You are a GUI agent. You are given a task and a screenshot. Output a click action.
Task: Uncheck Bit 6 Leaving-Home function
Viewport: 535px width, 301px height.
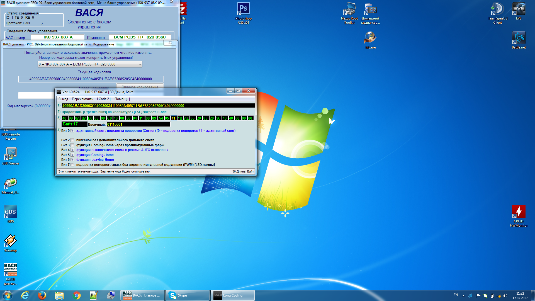[72, 160]
